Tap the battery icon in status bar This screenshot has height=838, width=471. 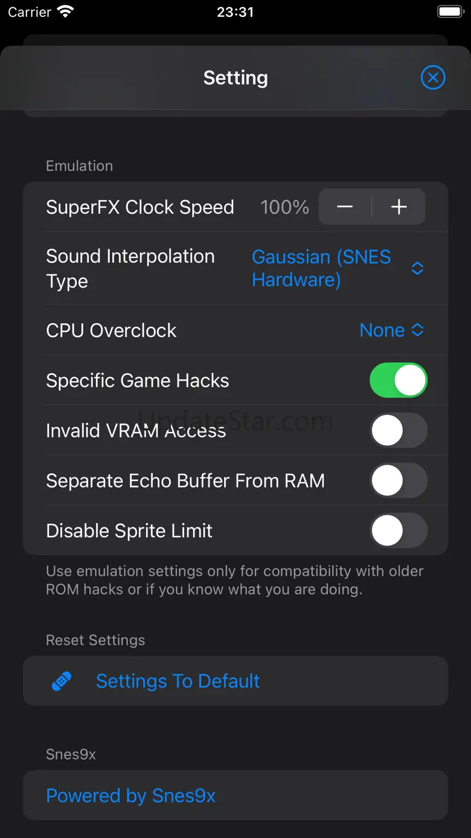point(450,12)
